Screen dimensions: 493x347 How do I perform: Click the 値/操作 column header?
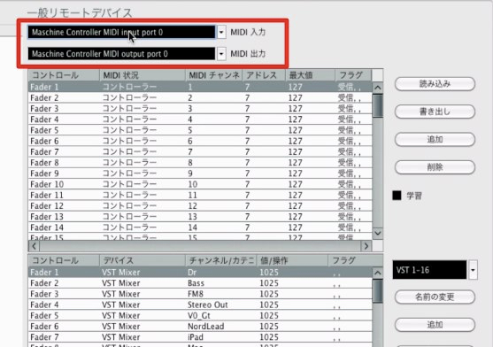point(292,260)
